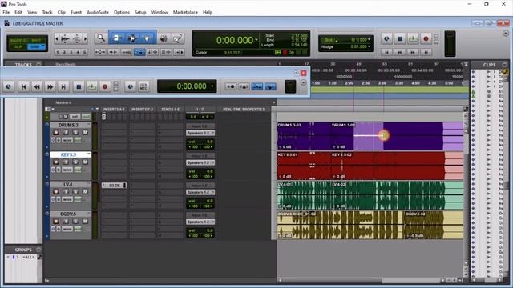513x288 pixels.
Task: Select Grid edit mode
Action: (x=35, y=46)
